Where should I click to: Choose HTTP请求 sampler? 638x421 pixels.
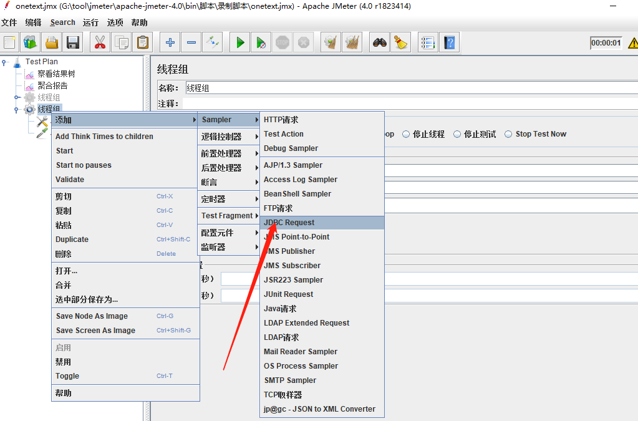point(322,120)
